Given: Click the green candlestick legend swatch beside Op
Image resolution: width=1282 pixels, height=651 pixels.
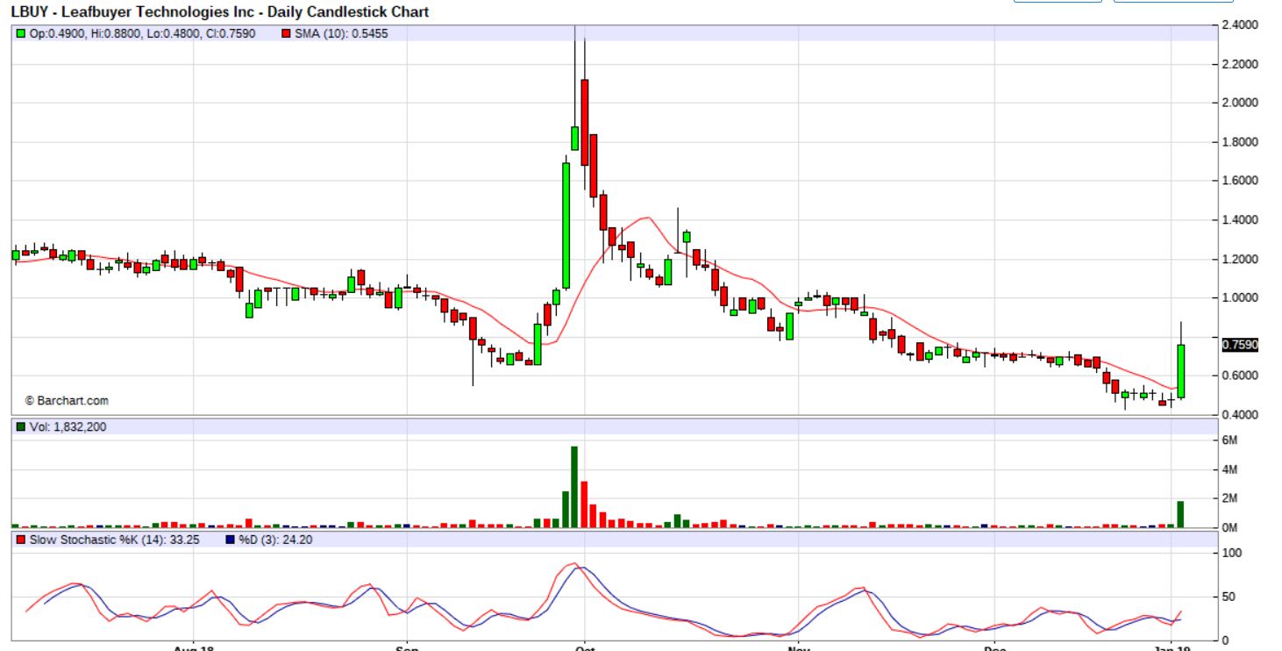Looking at the screenshot, I should (21, 33).
